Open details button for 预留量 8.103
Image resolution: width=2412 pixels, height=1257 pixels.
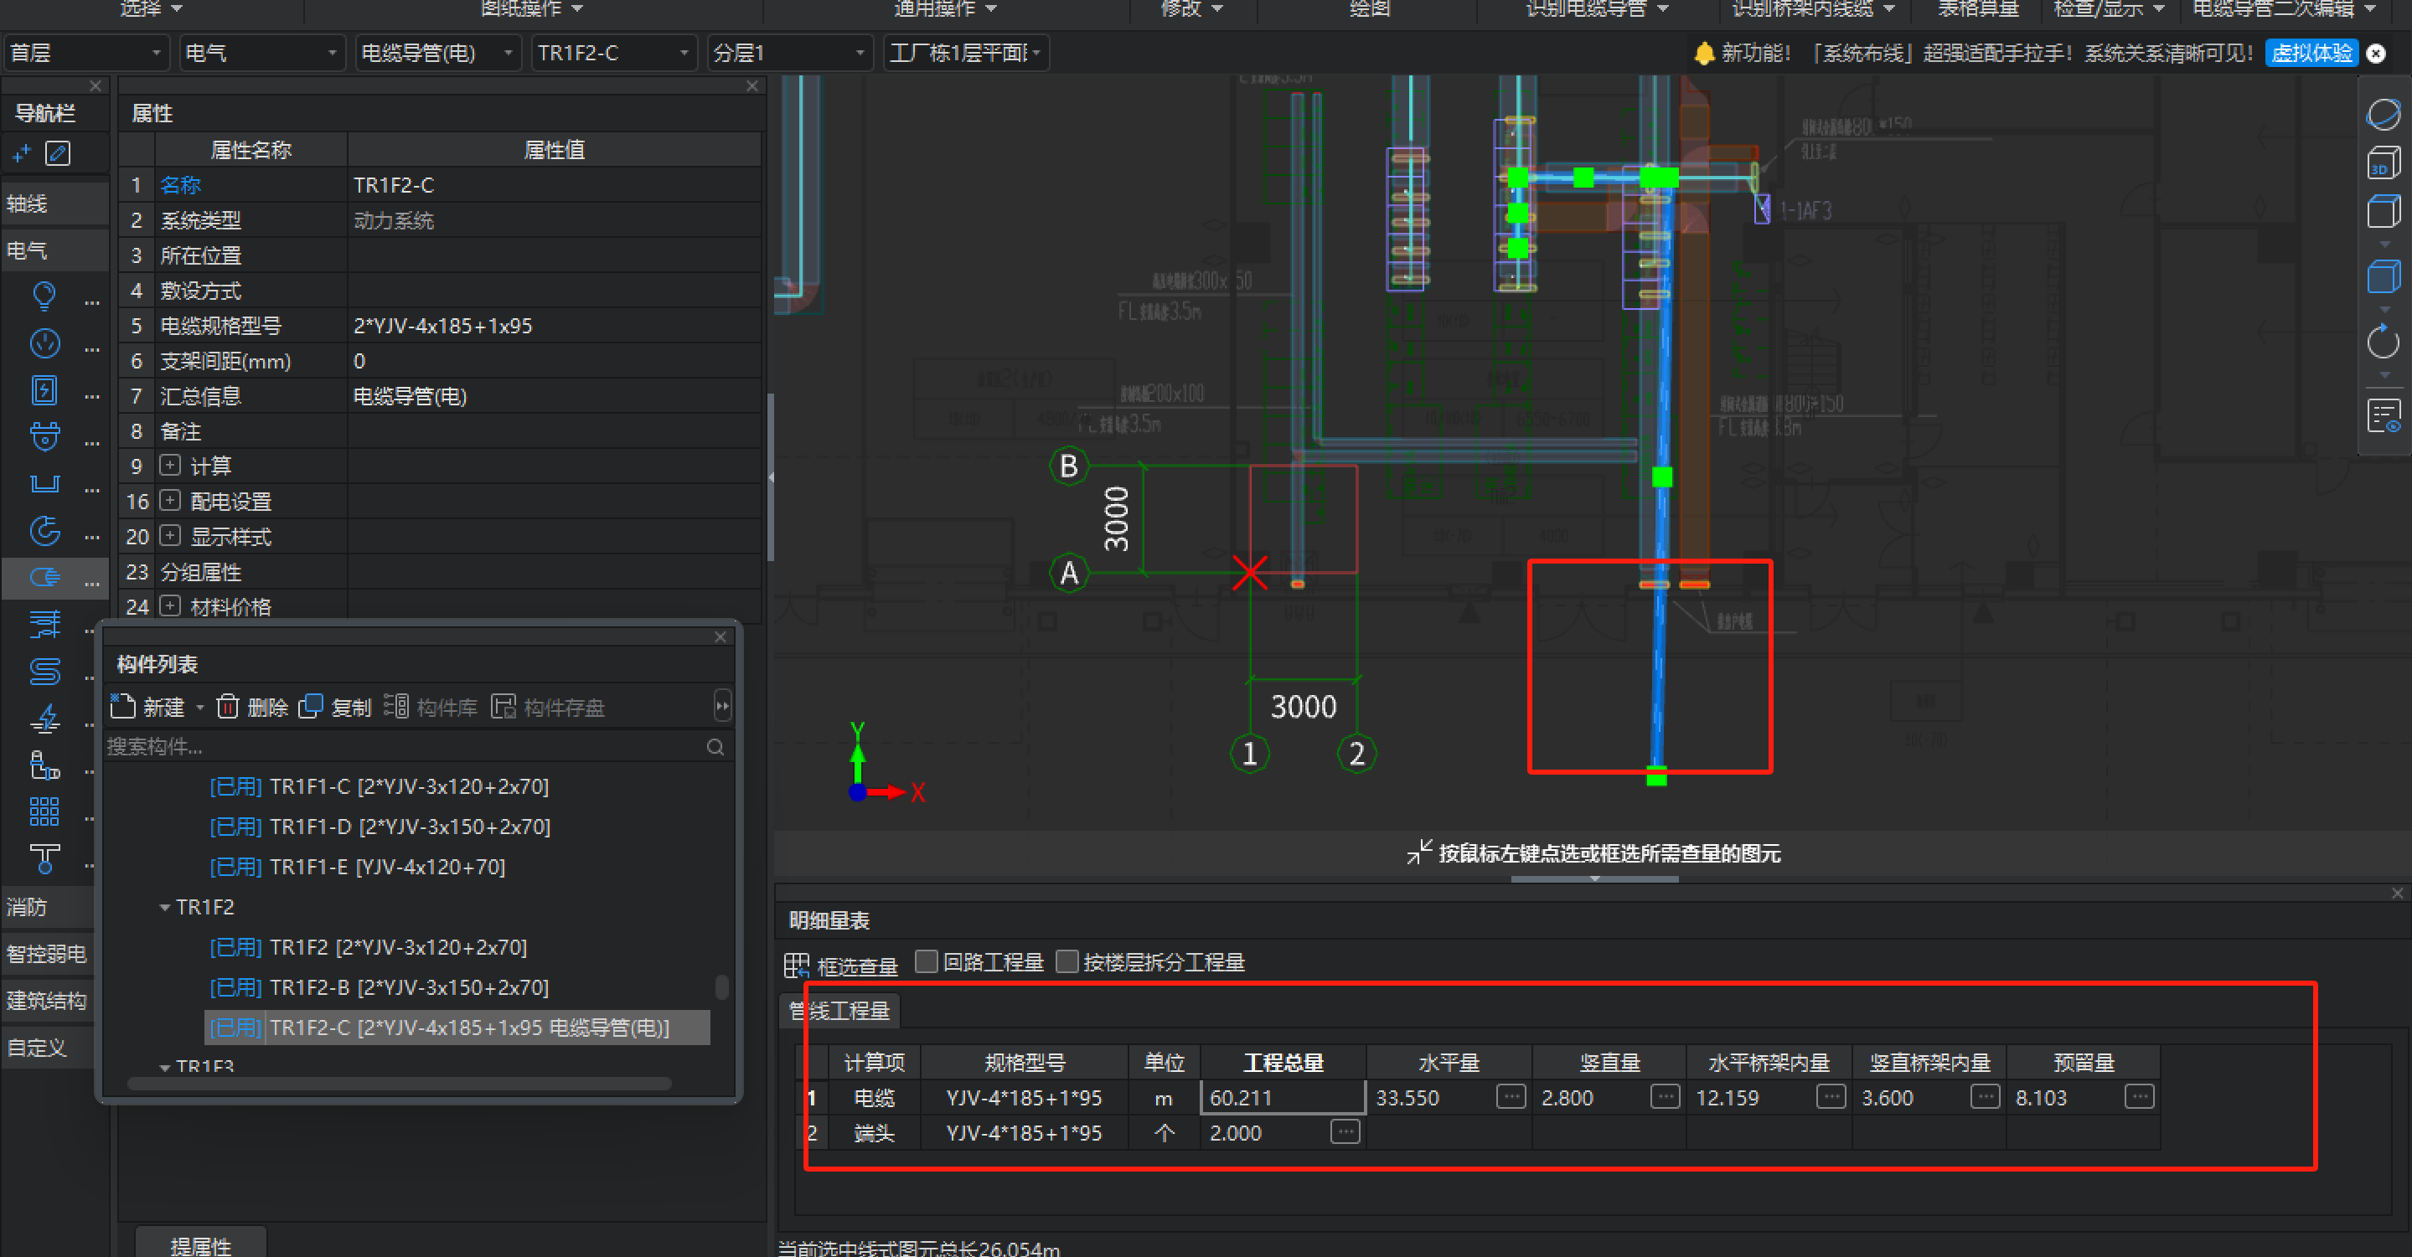(2139, 1096)
